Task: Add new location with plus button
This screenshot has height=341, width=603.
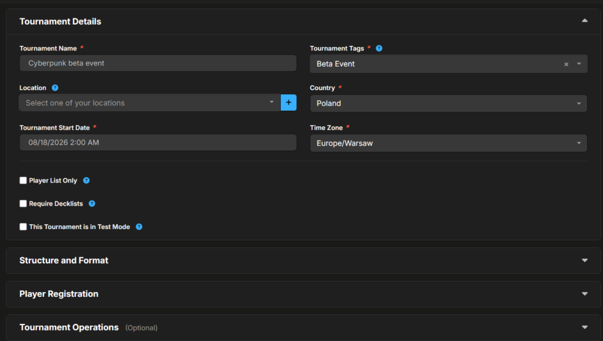Action: click(289, 102)
